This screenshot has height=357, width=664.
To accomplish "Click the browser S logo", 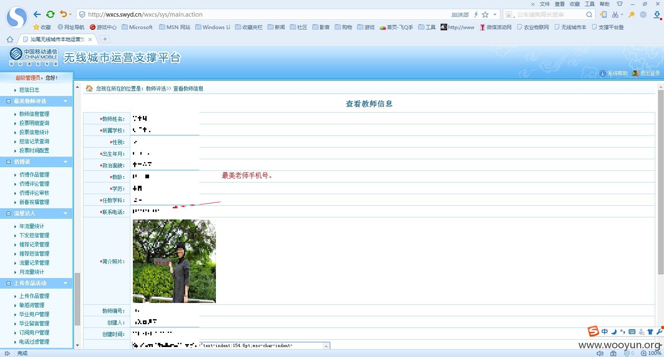I will (x=17, y=18).
